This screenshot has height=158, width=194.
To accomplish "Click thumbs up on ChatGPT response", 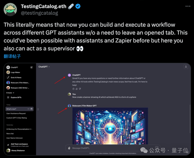I will [77, 89].
